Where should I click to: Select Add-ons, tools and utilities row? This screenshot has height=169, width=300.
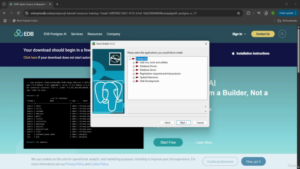point(154,62)
